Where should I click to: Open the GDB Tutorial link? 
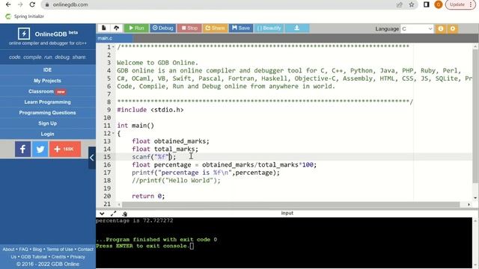click(x=34, y=257)
